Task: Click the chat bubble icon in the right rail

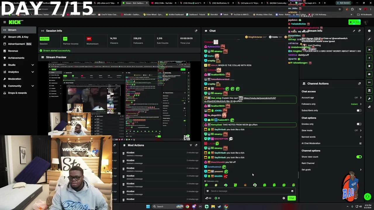Action: click(369, 74)
